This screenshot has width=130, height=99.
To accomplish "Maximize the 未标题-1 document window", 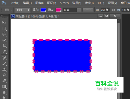I will coord(107,16).
